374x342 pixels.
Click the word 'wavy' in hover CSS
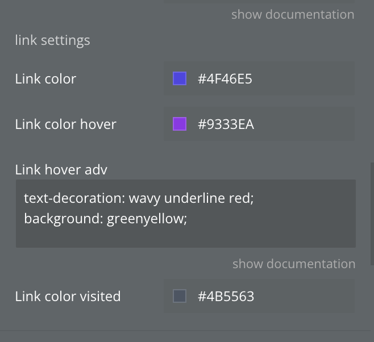[144, 199]
